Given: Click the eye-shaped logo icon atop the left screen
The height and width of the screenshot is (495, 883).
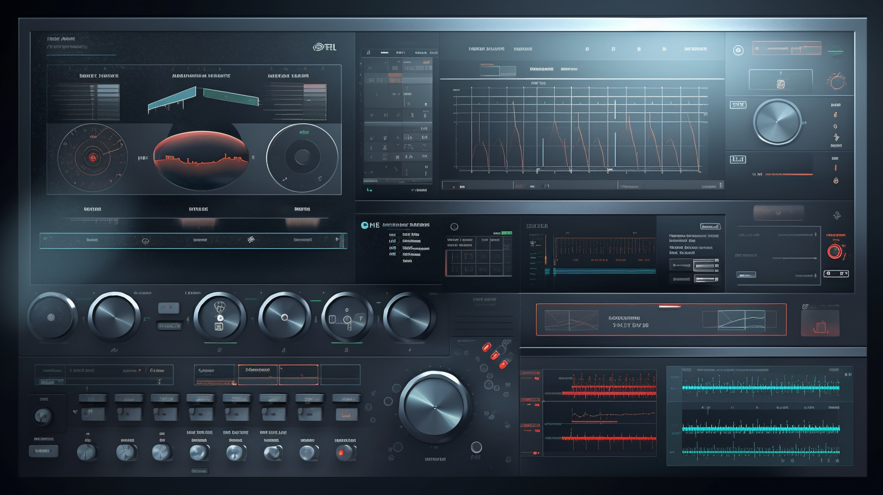Looking at the screenshot, I should [x=318, y=47].
